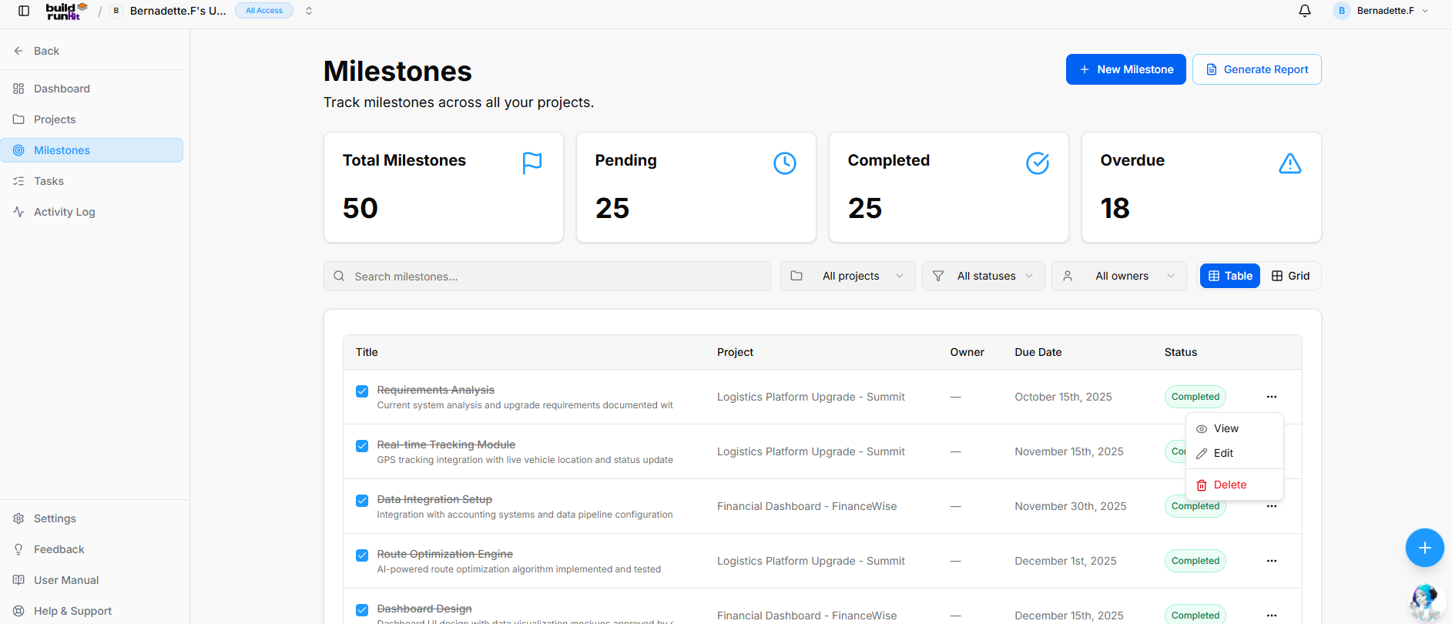1452x624 pixels.
Task: Toggle the sidebar panel icon
Action: 24,11
